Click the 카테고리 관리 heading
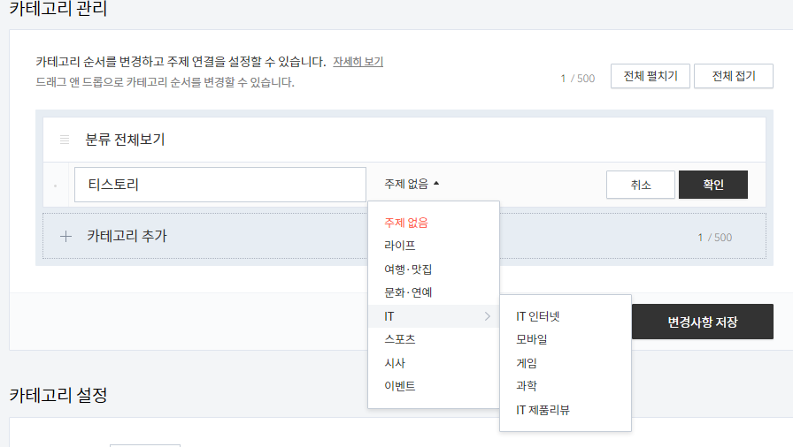The height and width of the screenshot is (447, 793). point(58,9)
